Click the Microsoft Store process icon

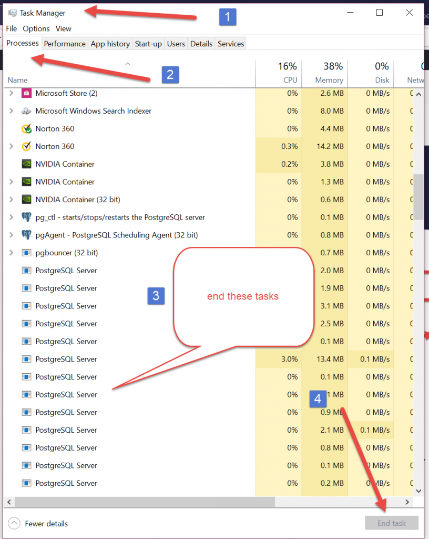pyautogui.click(x=26, y=93)
